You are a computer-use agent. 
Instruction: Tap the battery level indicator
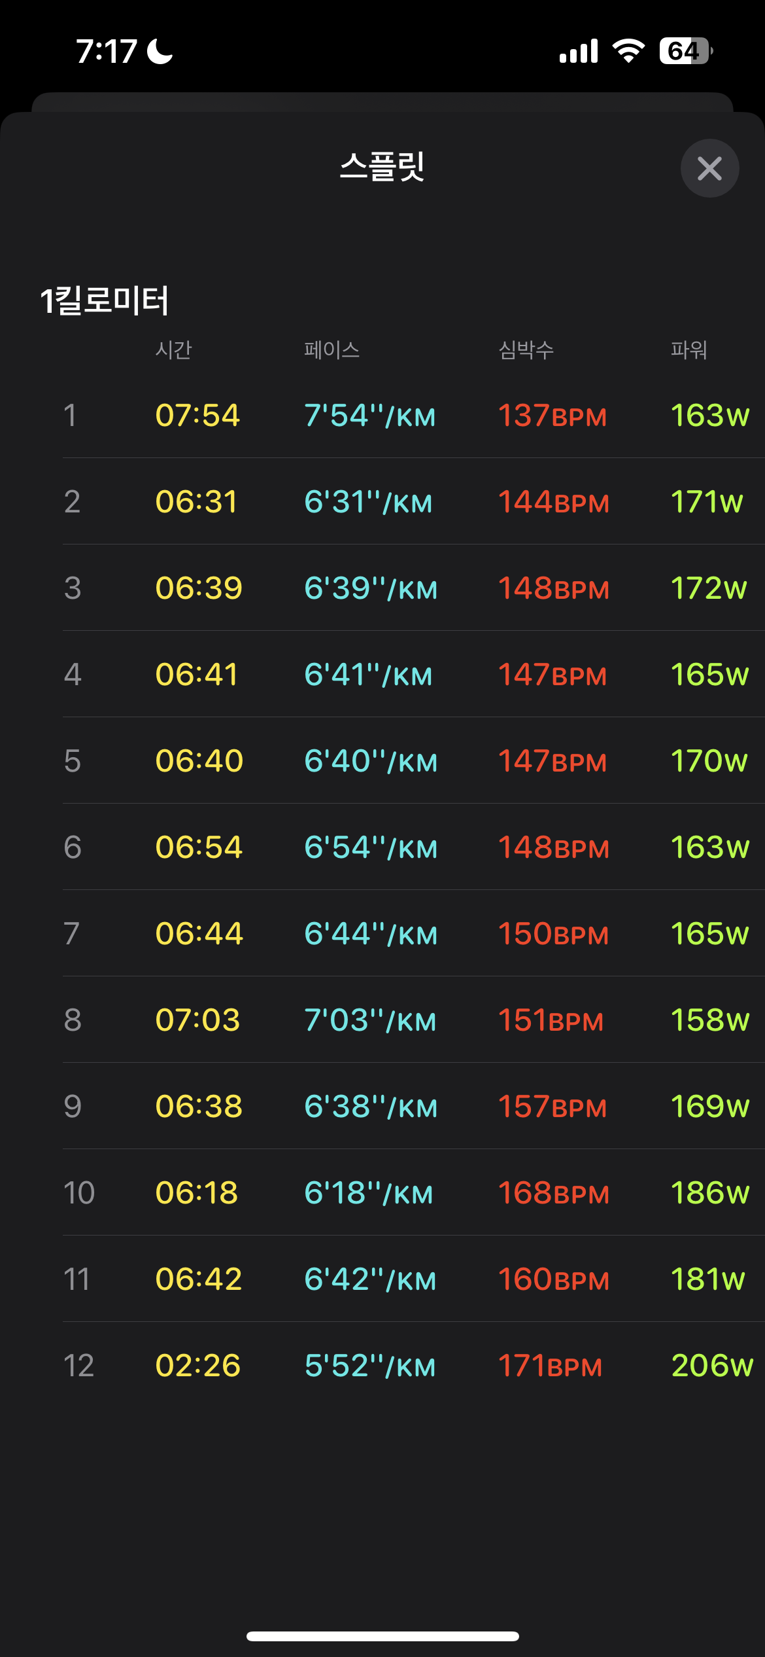point(685,51)
